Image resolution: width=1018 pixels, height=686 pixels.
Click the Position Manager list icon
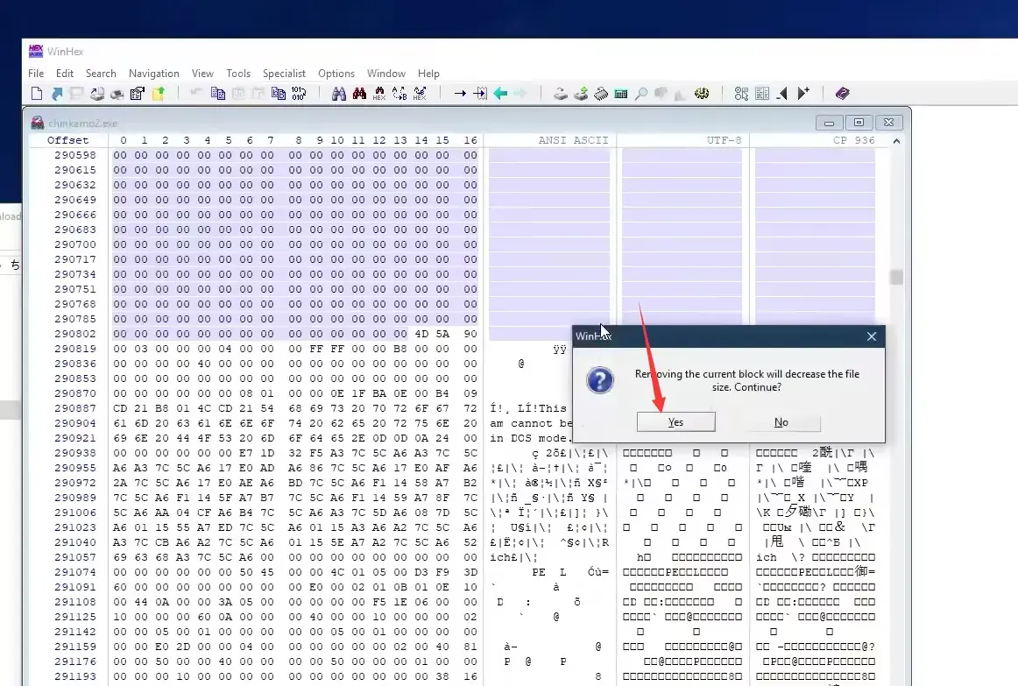coord(761,94)
